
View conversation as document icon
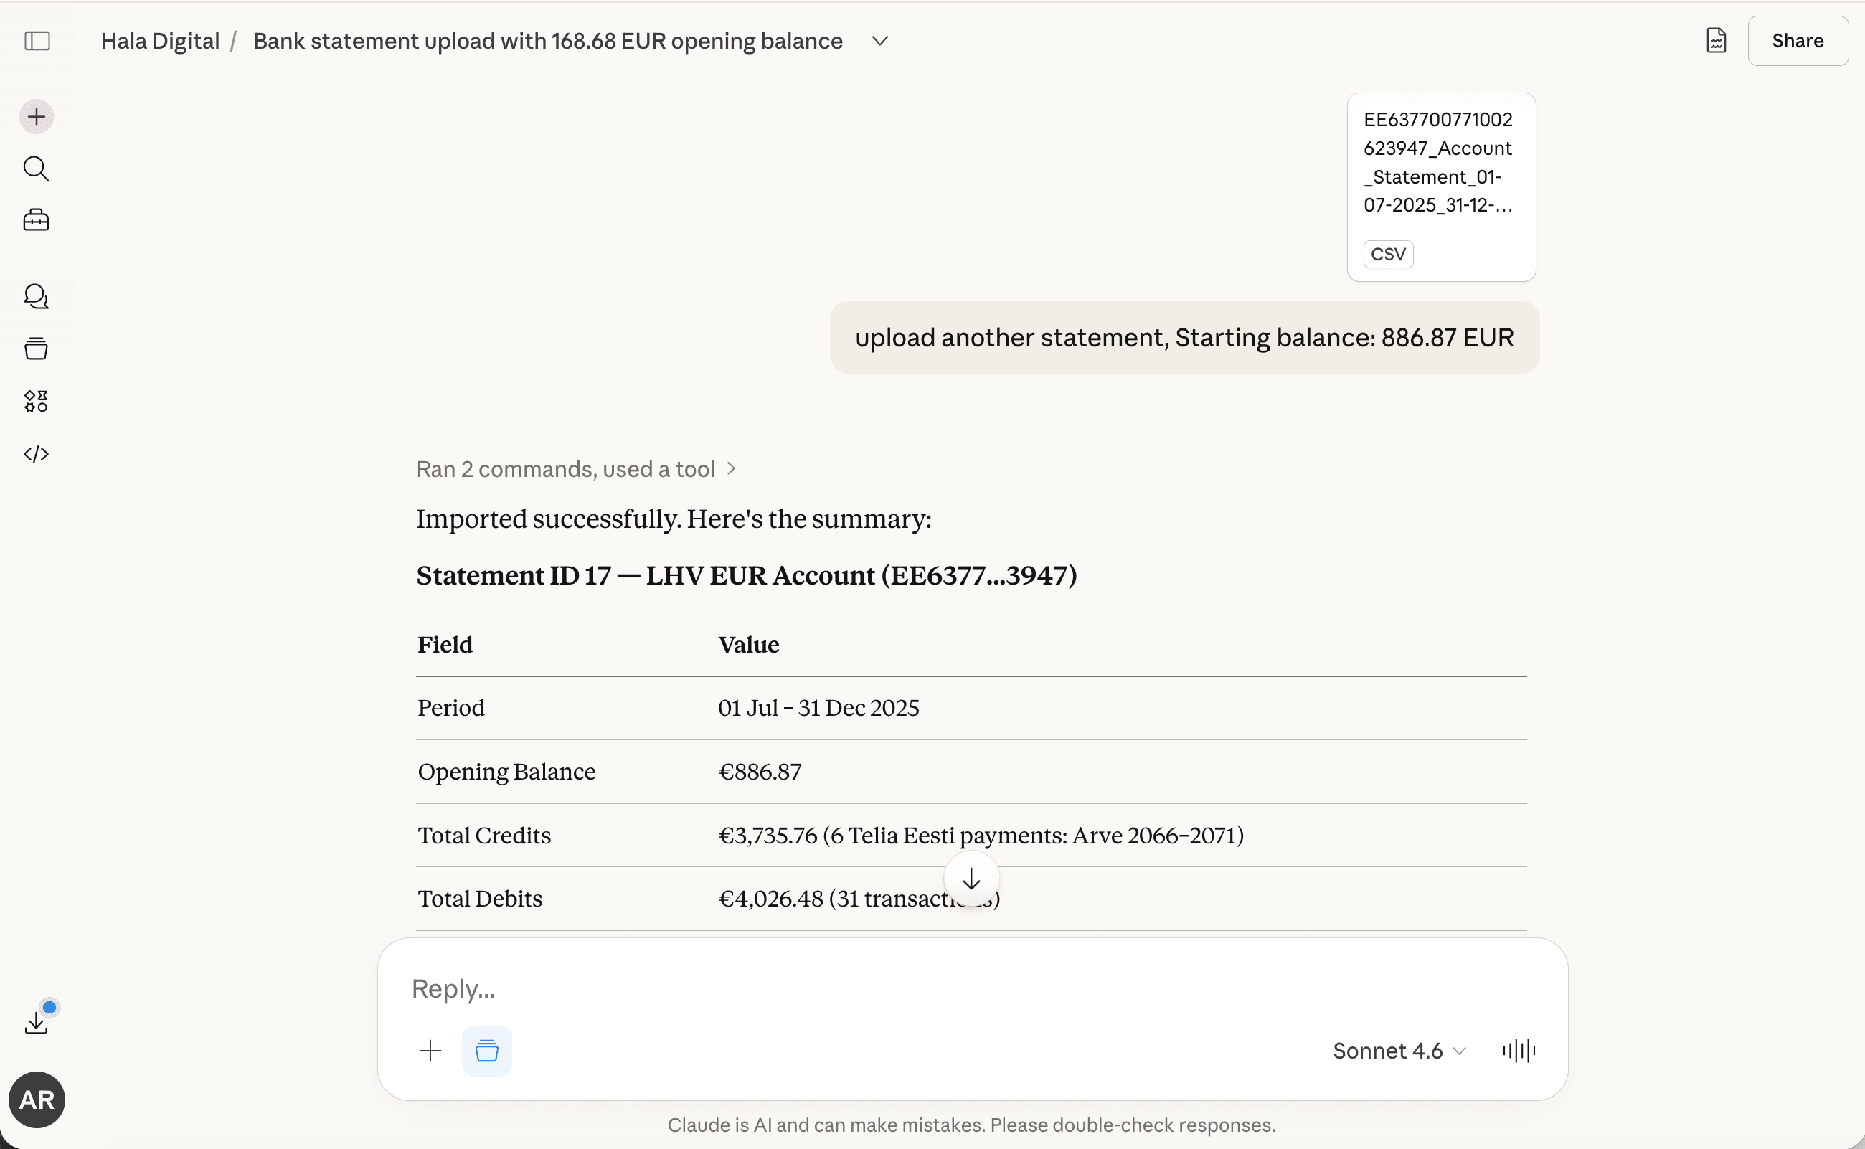point(1716,40)
